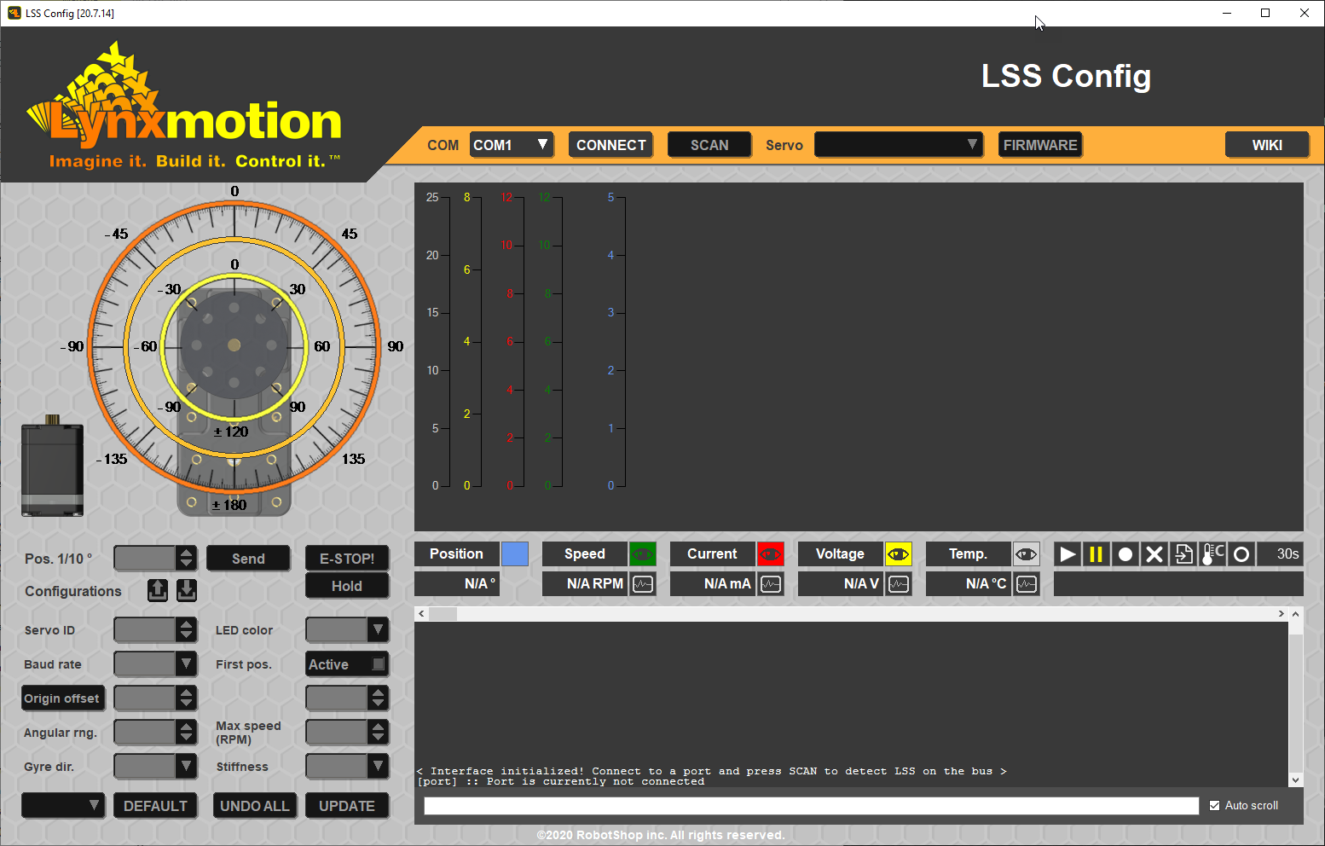
Task: Toggle Speed graph visibility green eye
Action: pyautogui.click(x=643, y=554)
